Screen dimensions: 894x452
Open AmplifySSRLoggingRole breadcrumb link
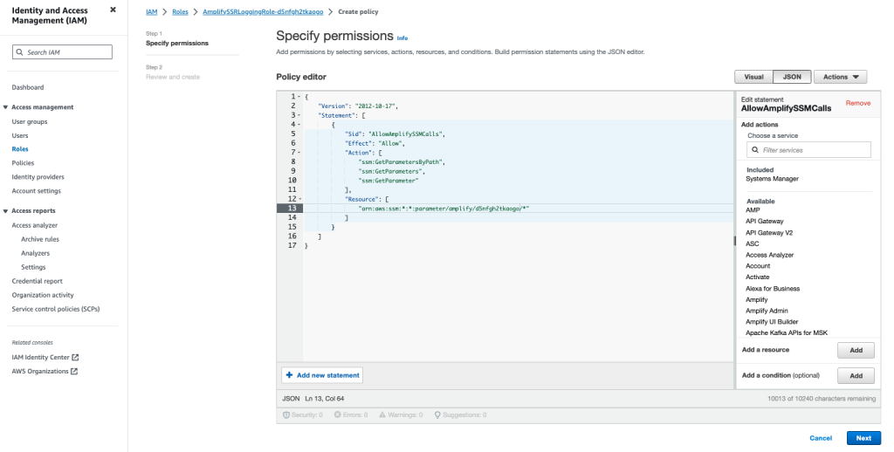point(263,12)
